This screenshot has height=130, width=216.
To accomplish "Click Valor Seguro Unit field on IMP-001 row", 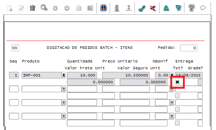I will 143,82.
